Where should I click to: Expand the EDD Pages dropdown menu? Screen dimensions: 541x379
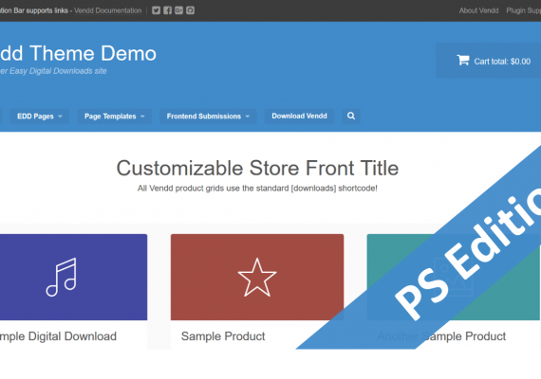(40, 117)
